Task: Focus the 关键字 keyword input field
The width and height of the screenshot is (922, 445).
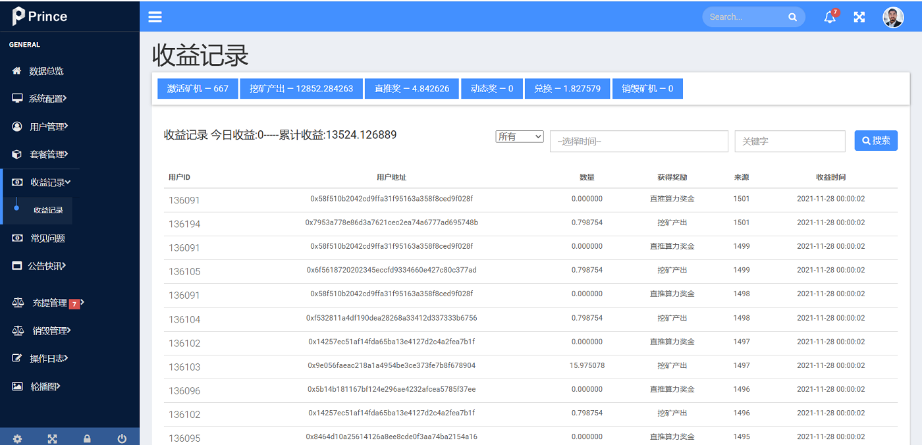Action: click(x=790, y=141)
